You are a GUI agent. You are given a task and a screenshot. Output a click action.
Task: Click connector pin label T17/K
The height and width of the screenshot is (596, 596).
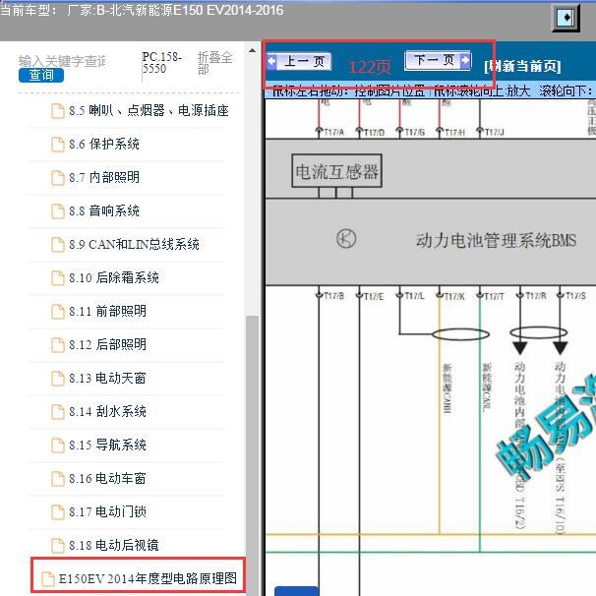(x=454, y=296)
